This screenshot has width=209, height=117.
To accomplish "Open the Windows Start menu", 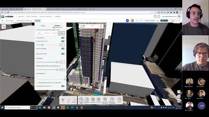I will point(2,108).
